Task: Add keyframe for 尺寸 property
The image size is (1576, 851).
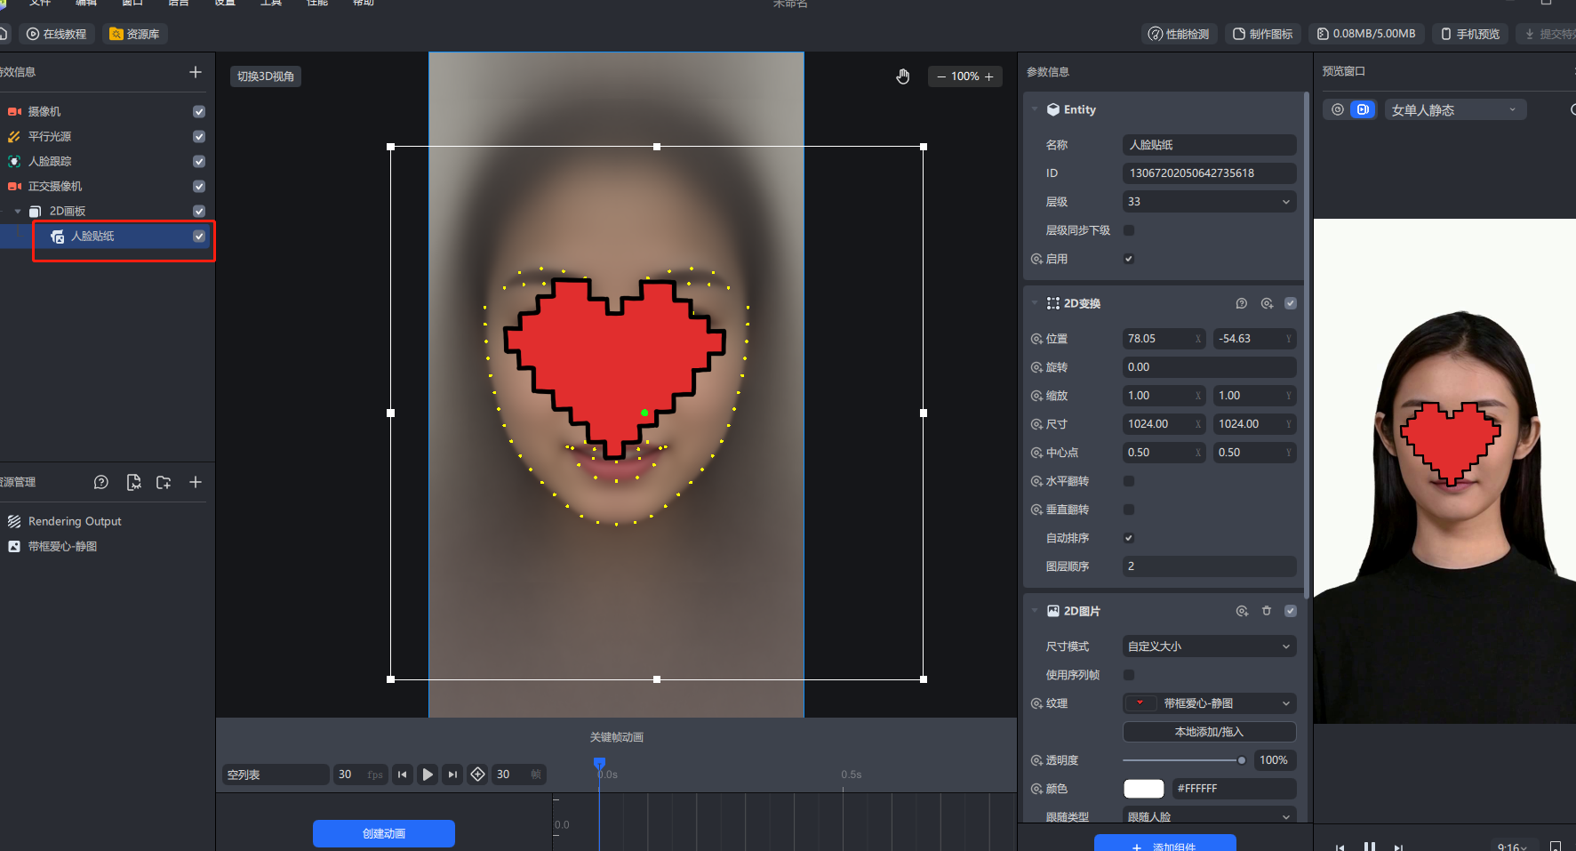Action: pyautogui.click(x=1036, y=424)
